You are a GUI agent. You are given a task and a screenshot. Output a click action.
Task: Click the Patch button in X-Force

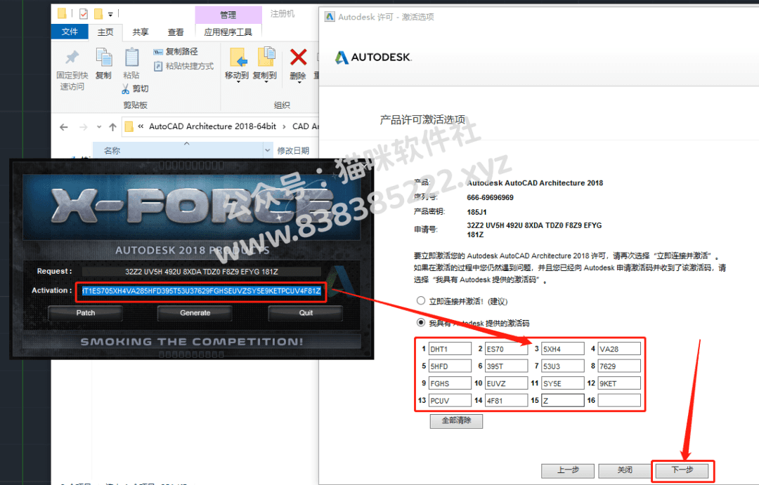(86, 313)
